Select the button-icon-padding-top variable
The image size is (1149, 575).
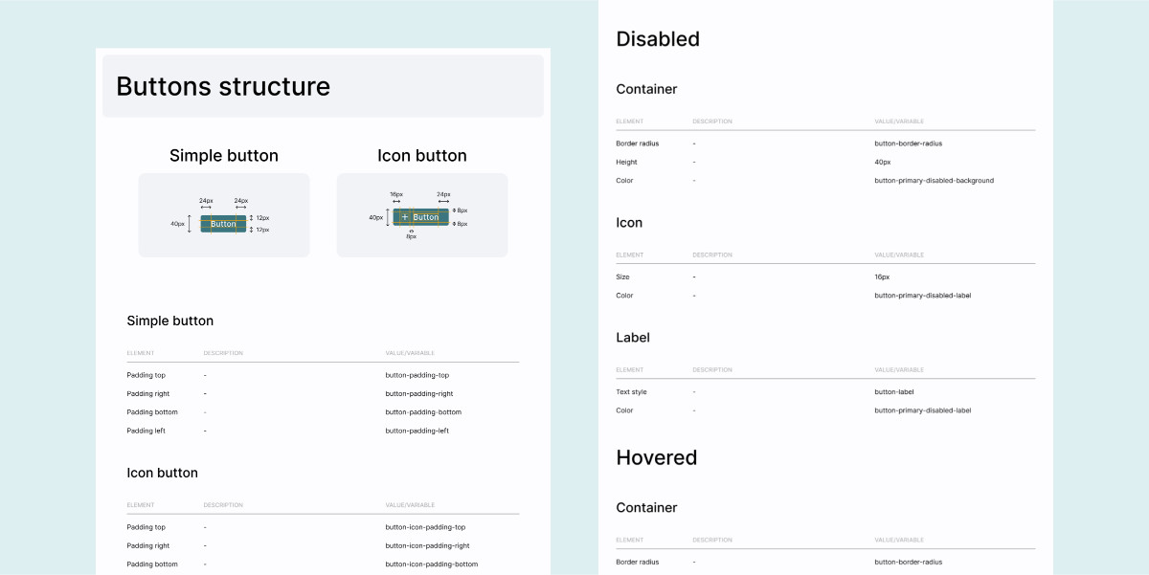[x=425, y=527]
